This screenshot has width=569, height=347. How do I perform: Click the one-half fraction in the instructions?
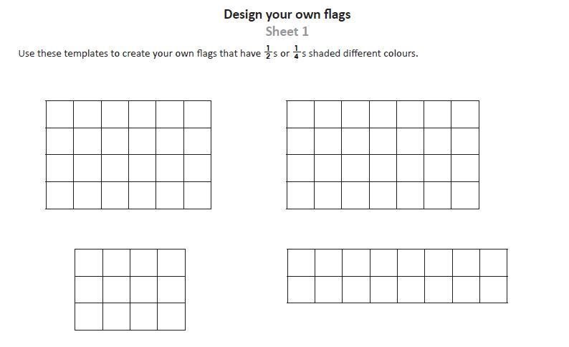pos(268,52)
